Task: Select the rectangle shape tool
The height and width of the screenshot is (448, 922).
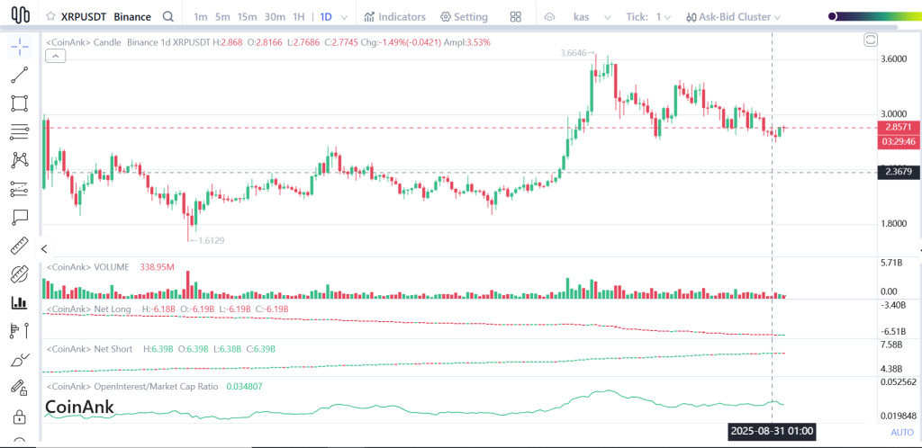Action: click(20, 103)
